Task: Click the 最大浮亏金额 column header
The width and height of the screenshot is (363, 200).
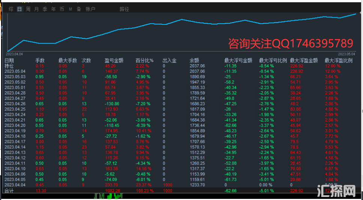Action: pos(238,60)
